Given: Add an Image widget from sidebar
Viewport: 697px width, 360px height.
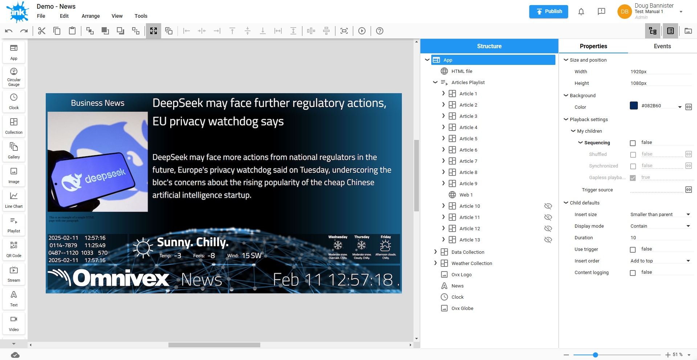Looking at the screenshot, I should [14, 175].
